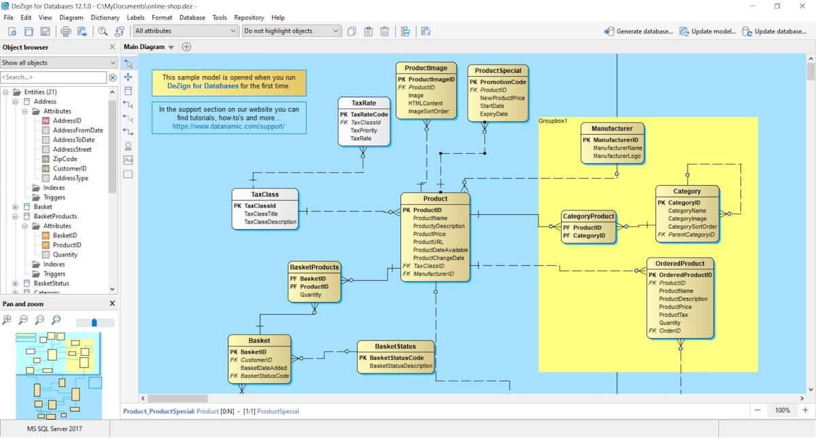Add a new diagram tab with plus
Image resolution: width=816 pixels, height=438 pixels.
186,47
